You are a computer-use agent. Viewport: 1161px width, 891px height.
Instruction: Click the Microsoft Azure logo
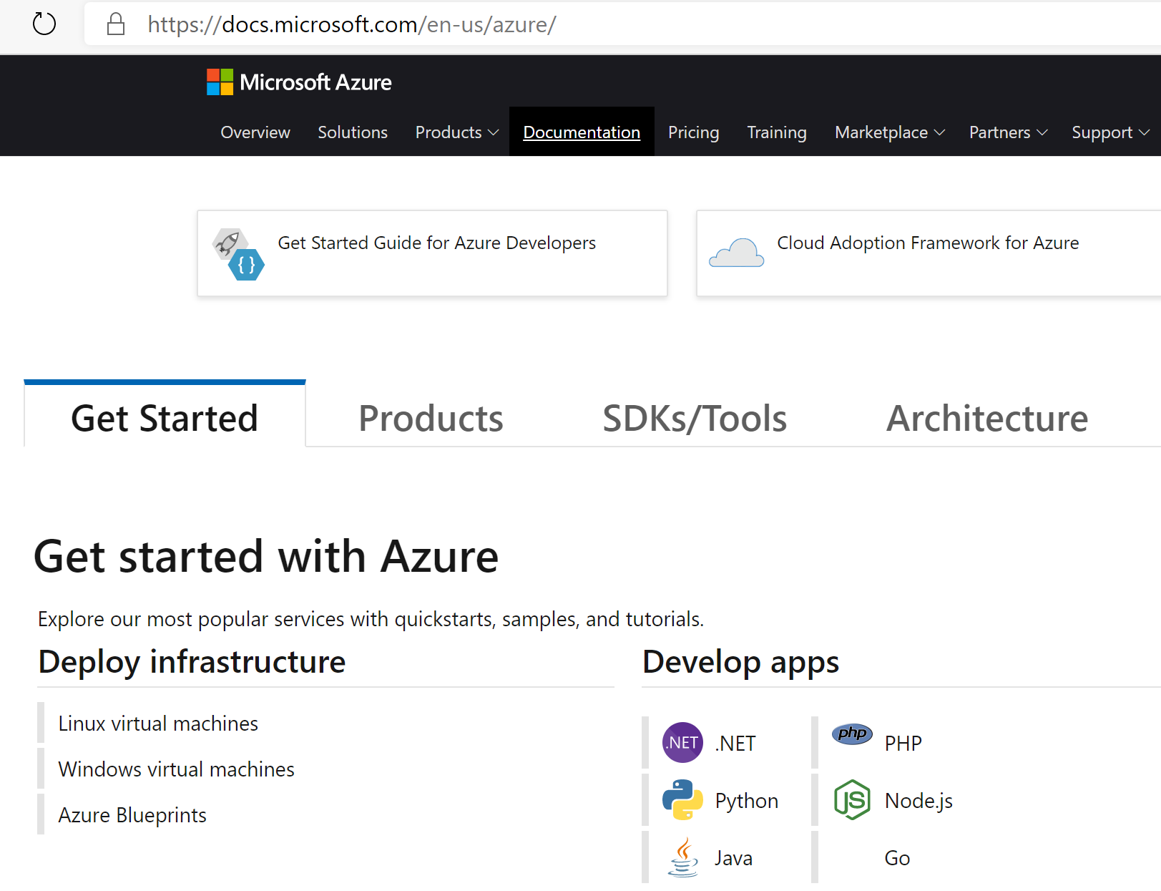[x=298, y=82]
